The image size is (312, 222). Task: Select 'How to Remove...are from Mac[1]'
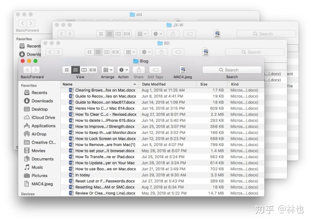(x=162, y=145)
